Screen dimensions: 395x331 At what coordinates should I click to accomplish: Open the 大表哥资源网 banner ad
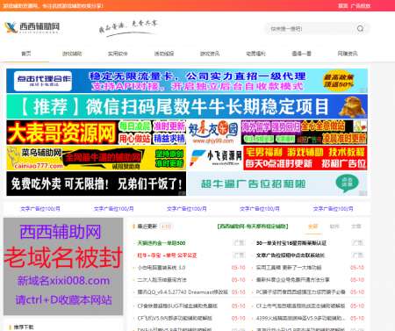click(96, 133)
